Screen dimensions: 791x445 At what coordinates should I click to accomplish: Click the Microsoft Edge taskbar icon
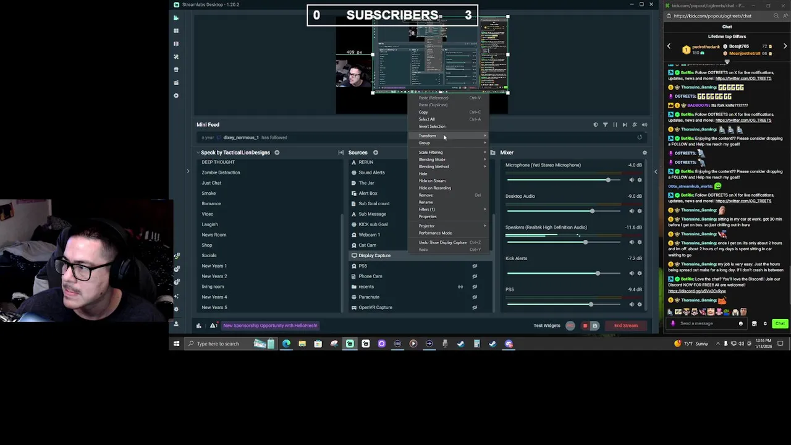point(286,344)
